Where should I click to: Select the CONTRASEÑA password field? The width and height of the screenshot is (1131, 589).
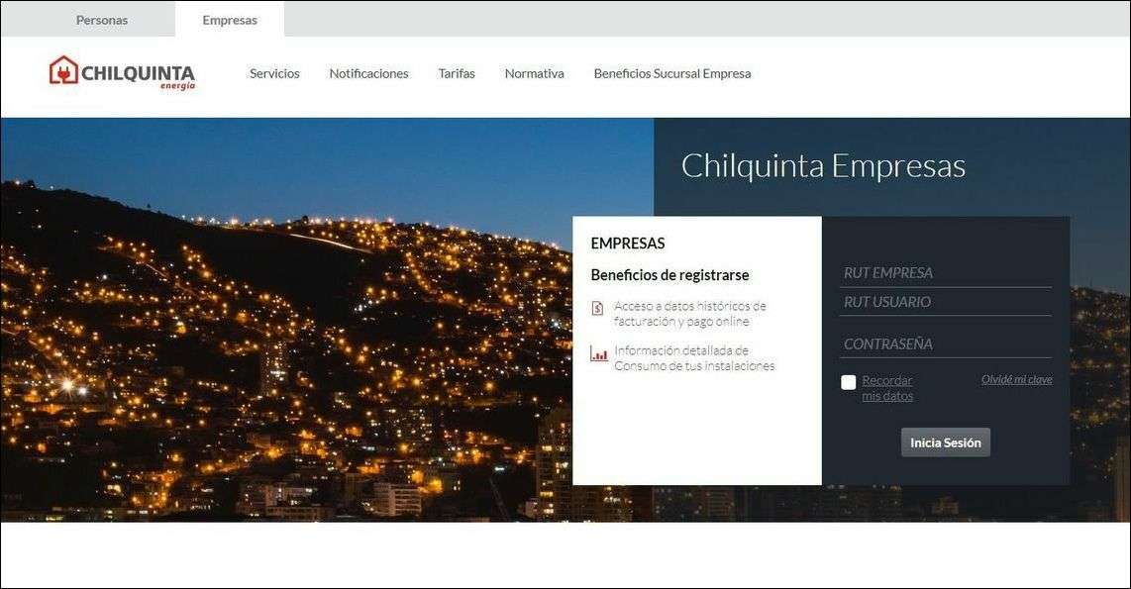click(x=945, y=344)
